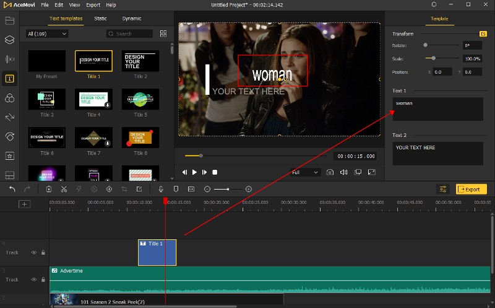Screen dimensions: 495x308
Task: Open the File menu
Action: (45, 5)
